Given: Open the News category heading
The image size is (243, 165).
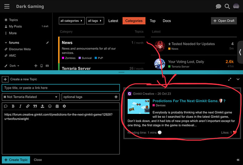Looking at the screenshot, I should click(x=67, y=43).
